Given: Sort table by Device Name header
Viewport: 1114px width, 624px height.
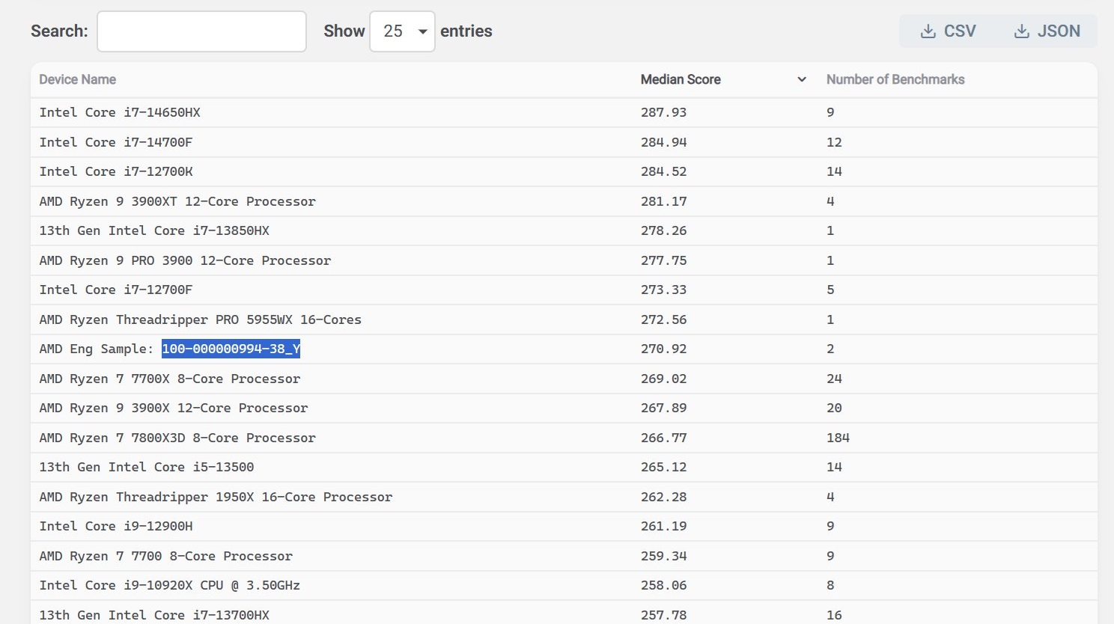Looking at the screenshot, I should [x=78, y=79].
